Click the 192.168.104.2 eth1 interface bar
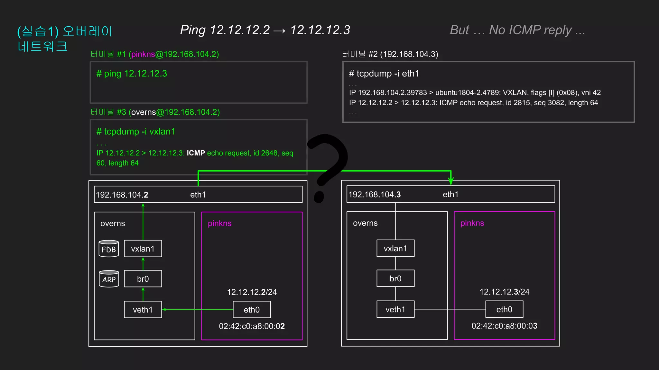 tap(198, 195)
